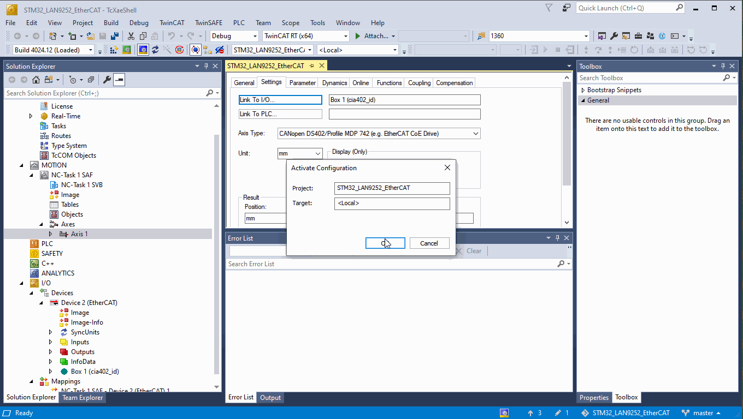The height and width of the screenshot is (419, 743).
Task: Click the Restart TwinCAT Config Mode icon
Action: (x=143, y=50)
